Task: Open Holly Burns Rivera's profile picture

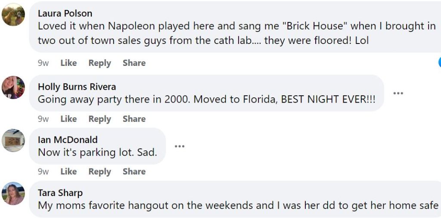Action: [13, 87]
